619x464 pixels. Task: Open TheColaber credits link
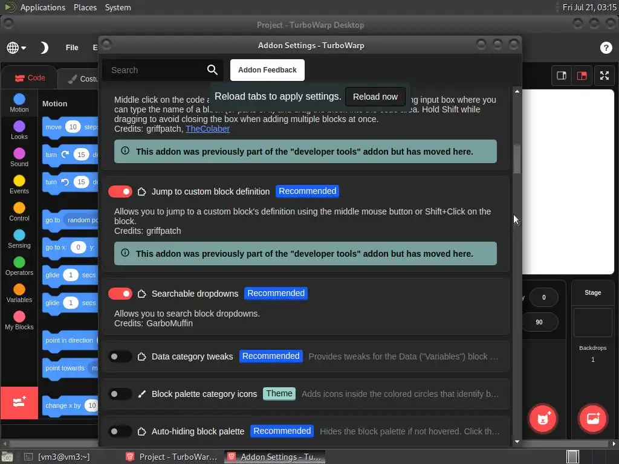pos(208,129)
